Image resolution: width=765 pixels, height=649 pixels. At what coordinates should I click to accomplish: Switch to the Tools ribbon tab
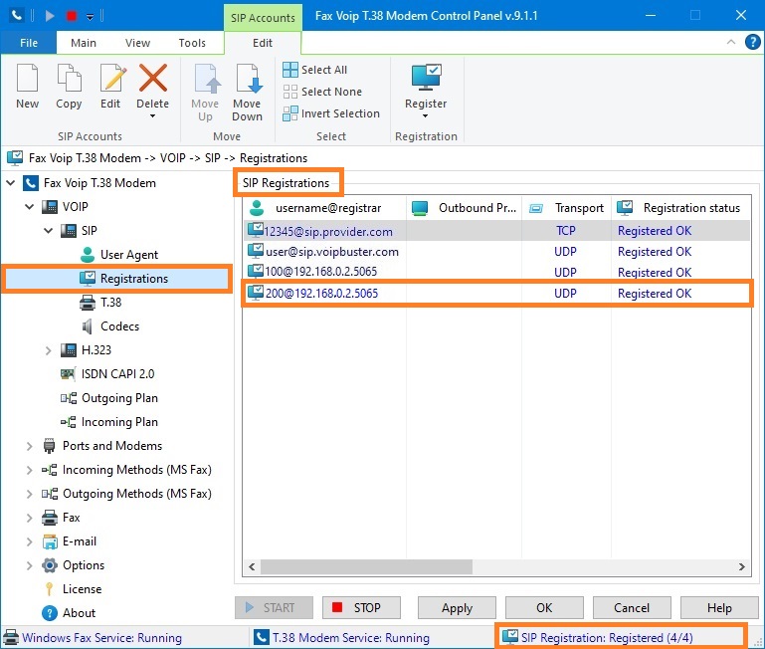point(192,43)
